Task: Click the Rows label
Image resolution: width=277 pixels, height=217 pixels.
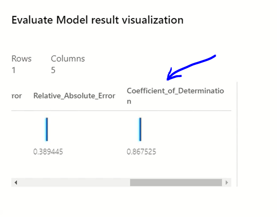Action: click(21, 59)
